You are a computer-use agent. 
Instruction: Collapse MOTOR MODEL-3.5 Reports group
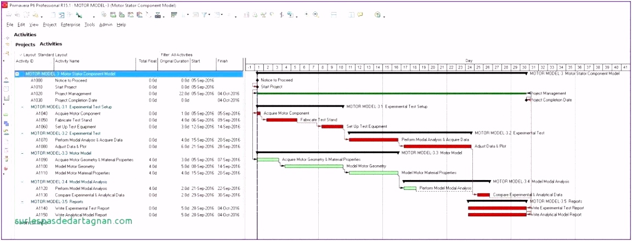coord(22,201)
